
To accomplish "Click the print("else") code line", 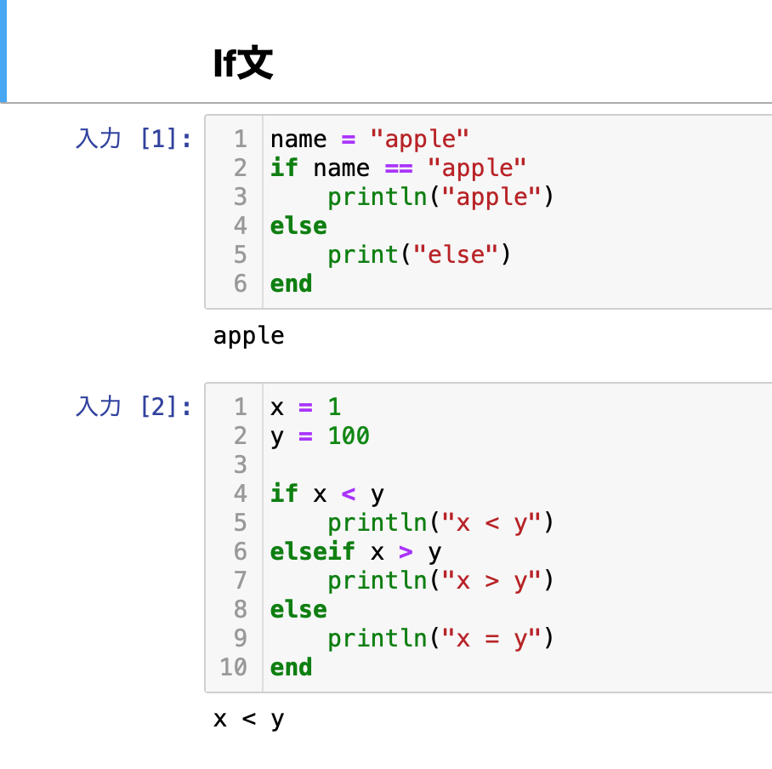I will tap(419, 254).
